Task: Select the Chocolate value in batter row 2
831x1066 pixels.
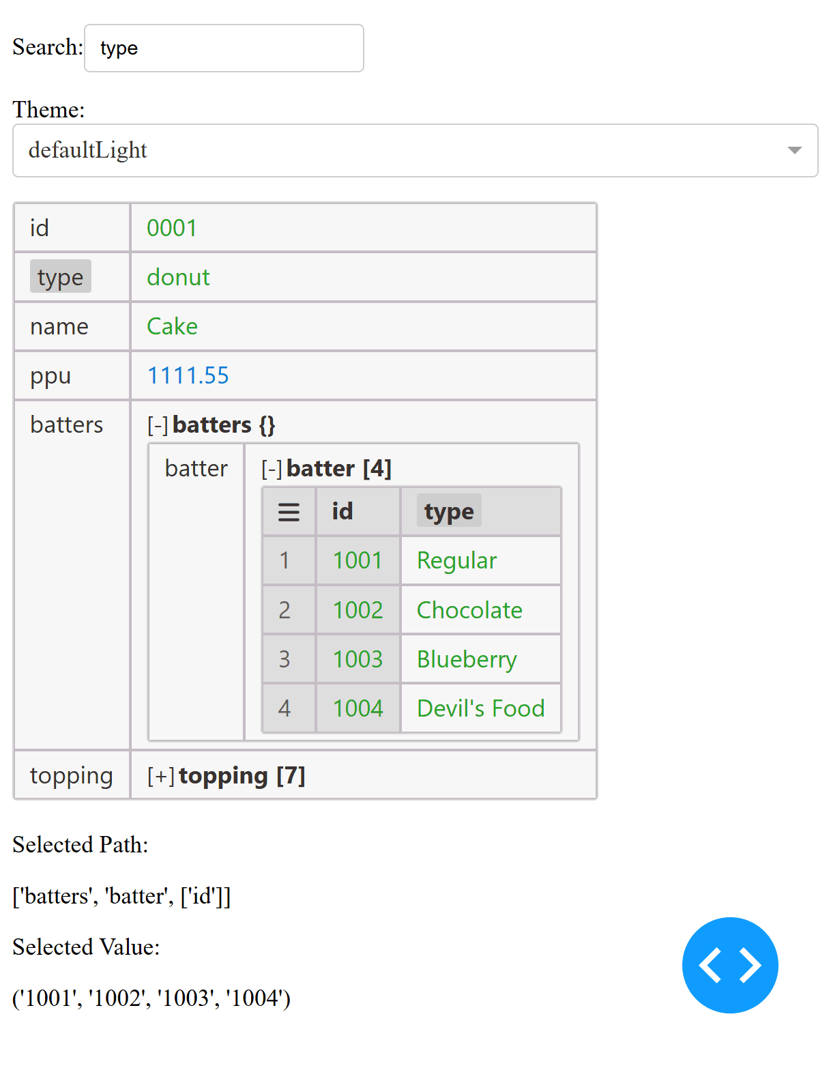Action: point(469,609)
